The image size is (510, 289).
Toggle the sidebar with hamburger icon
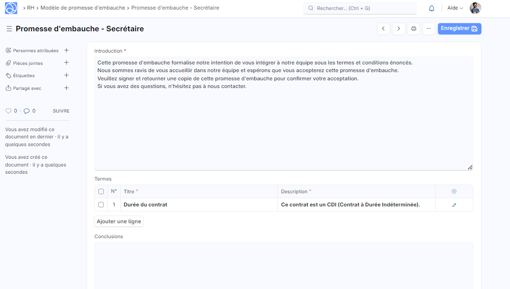pyautogui.click(x=9, y=29)
